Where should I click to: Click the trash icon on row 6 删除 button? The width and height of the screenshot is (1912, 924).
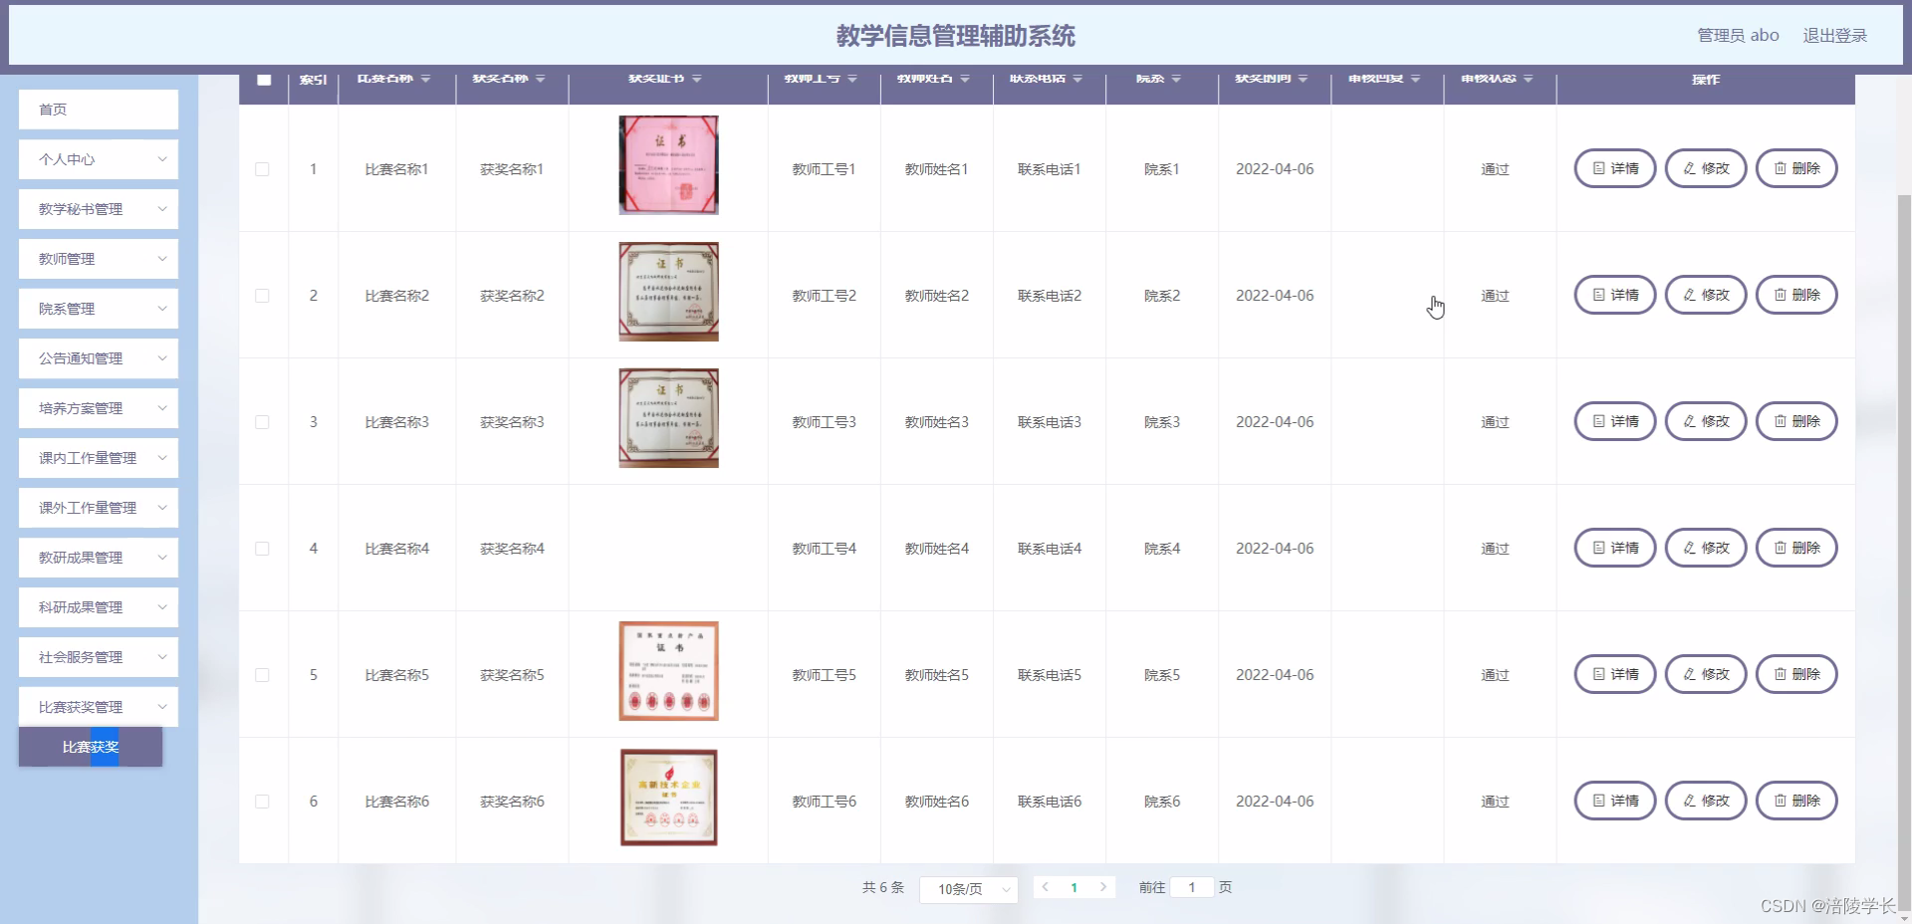(x=1779, y=800)
